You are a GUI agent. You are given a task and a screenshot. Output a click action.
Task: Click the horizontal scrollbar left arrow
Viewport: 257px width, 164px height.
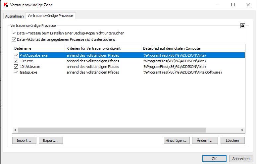[15, 130]
